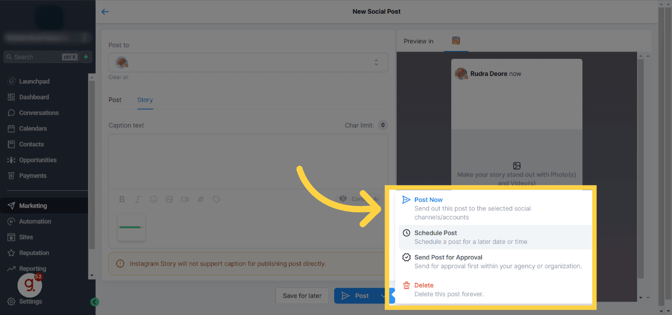Toggle bold text formatting

point(122,199)
